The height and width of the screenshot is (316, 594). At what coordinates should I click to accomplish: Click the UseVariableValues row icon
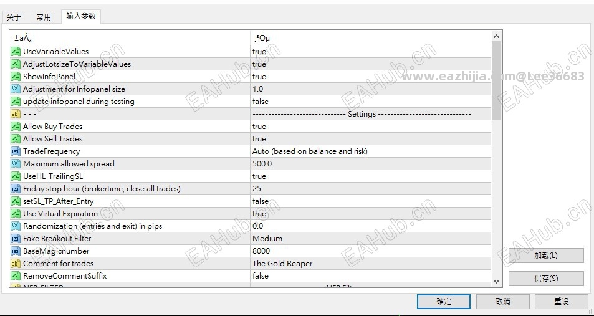click(x=16, y=52)
